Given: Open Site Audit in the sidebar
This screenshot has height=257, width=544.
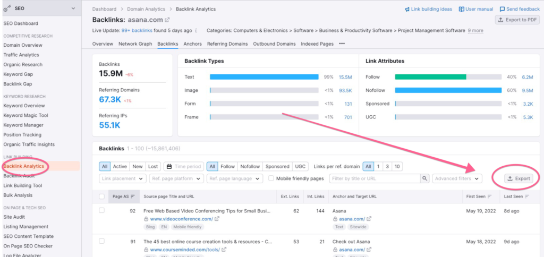Looking at the screenshot, I should (x=14, y=217).
